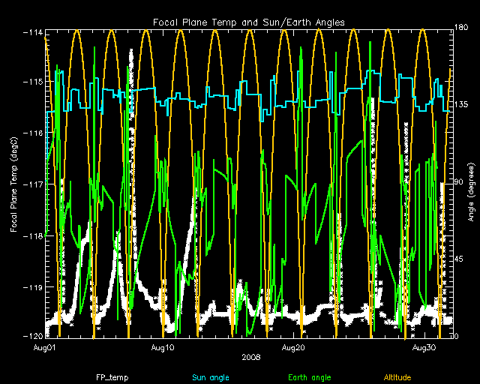Viewport: 480px width, 384px height.
Task: Click the Focal Plane Temp (degC) axis title
Action: (13, 183)
